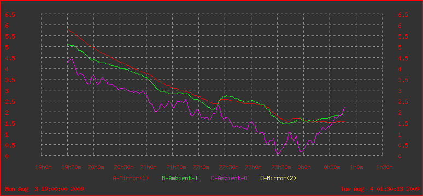
Task: Click the 20h30m time axis label
Action: click(x=124, y=168)
